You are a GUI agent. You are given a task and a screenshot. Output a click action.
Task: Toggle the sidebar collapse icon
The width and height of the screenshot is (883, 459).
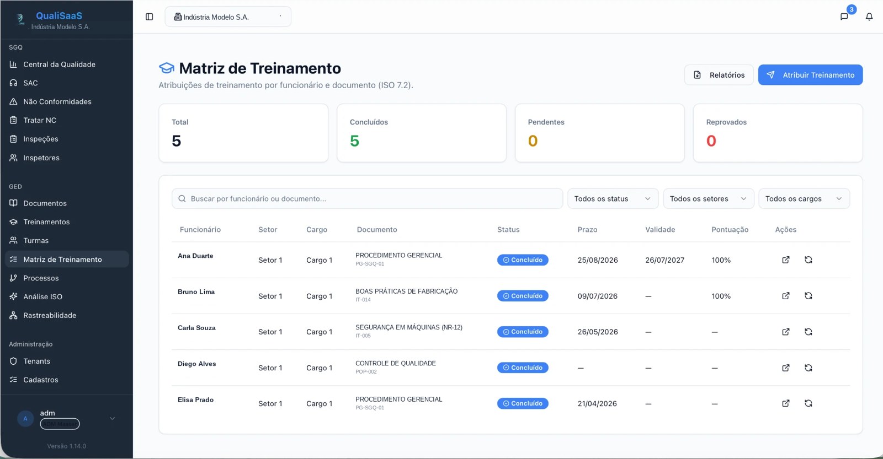point(149,17)
